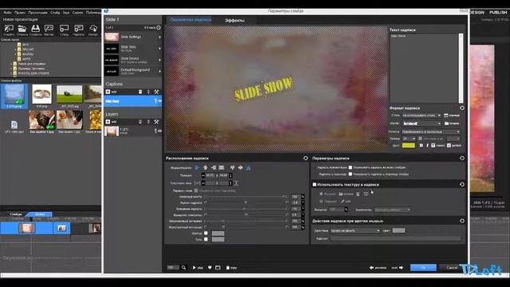The image size is (510, 287).
Task: Click play preview button
Action: click(x=198, y=268)
